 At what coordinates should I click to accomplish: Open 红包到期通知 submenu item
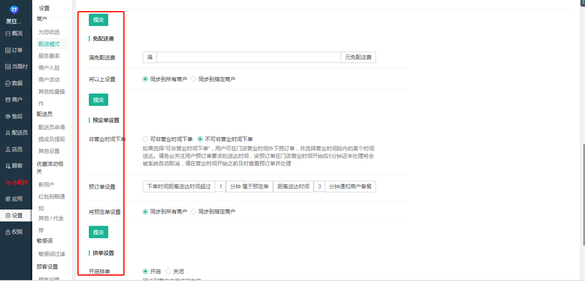(x=52, y=202)
